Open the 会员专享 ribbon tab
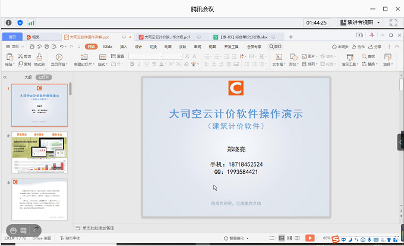This screenshot has height=246, width=404. [254, 46]
